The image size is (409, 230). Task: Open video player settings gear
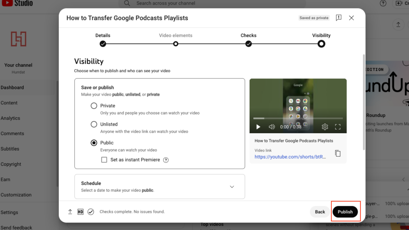coord(325,127)
